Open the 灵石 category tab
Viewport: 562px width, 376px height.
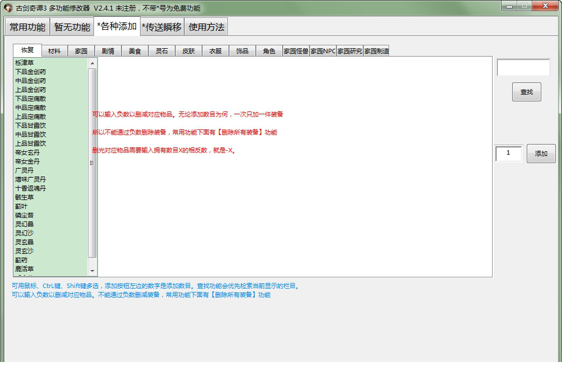coord(162,51)
